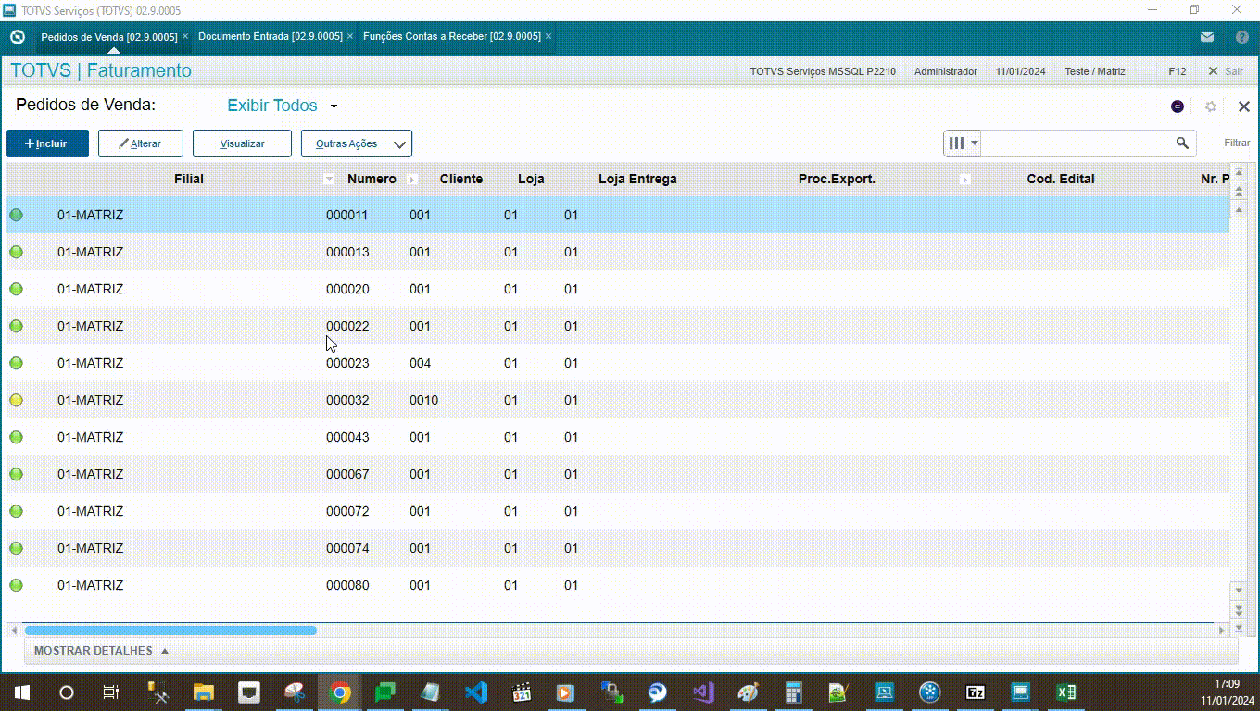Viewport: 1260px width, 711px height.
Task: Click the dark round icon beside the gear
Action: pos(1178,106)
